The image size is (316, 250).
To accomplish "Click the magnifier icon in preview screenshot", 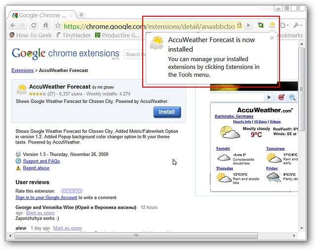I will click(x=292, y=97).
